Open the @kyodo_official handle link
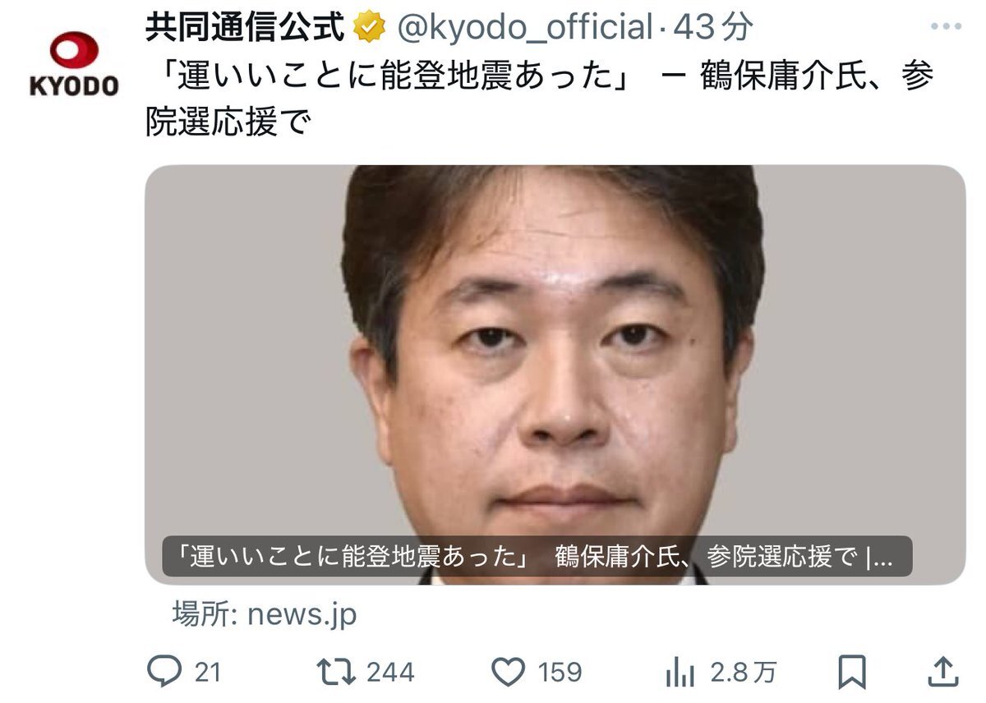The height and width of the screenshot is (703, 986). [524, 29]
